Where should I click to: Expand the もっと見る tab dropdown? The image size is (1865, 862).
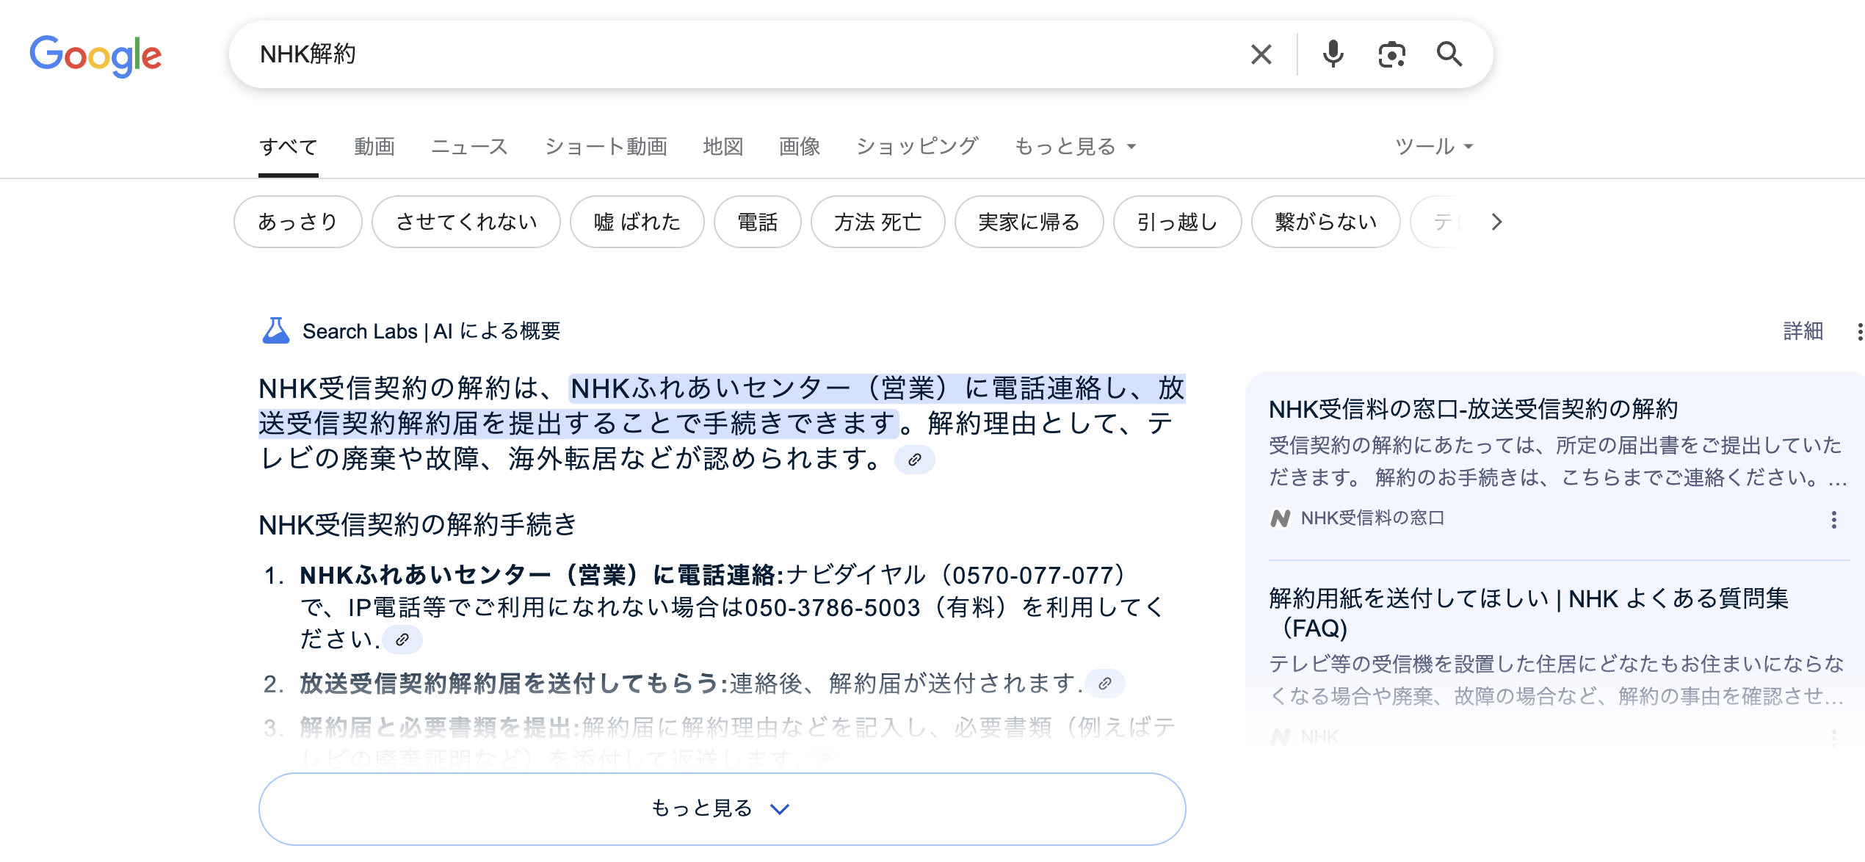[1075, 147]
